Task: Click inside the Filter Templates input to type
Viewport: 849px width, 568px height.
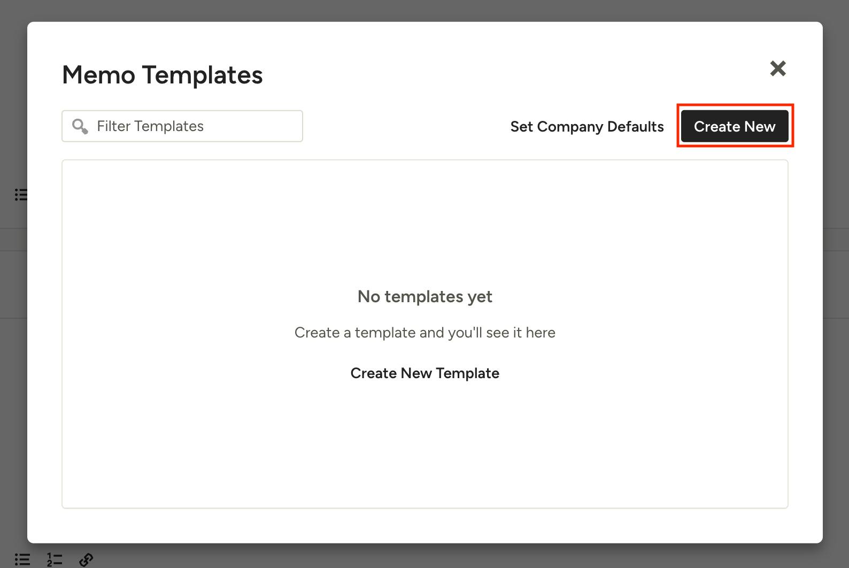Action: click(182, 126)
